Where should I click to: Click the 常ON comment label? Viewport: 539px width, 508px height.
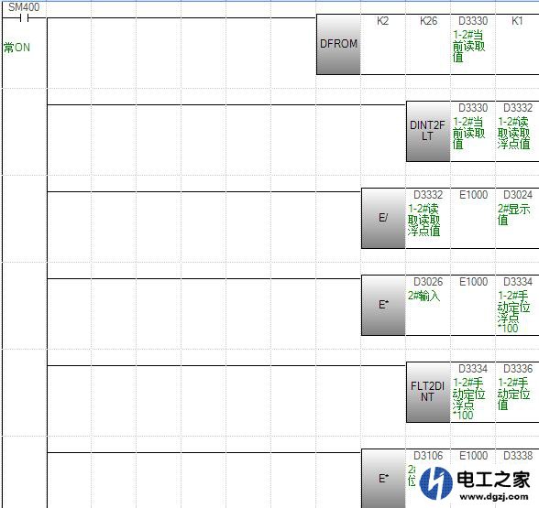(16, 48)
